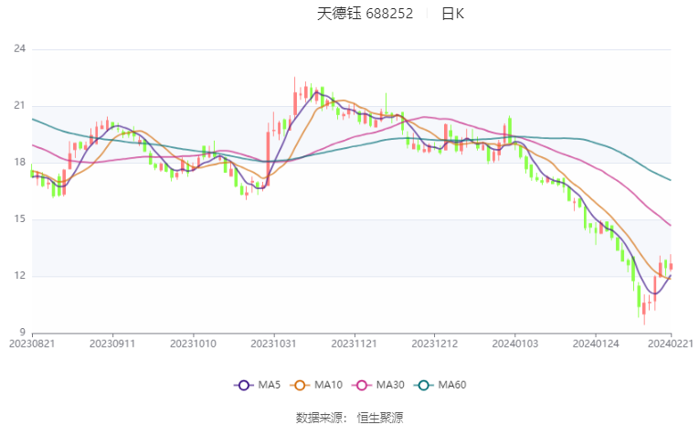Click the 20240221 x-axis date label

671,344
